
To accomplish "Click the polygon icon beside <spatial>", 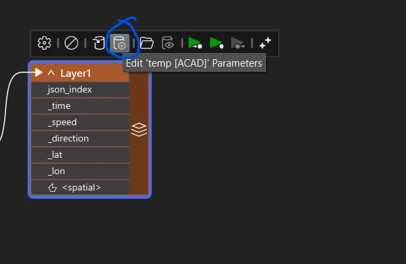I will pyautogui.click(x=52, y=188).
